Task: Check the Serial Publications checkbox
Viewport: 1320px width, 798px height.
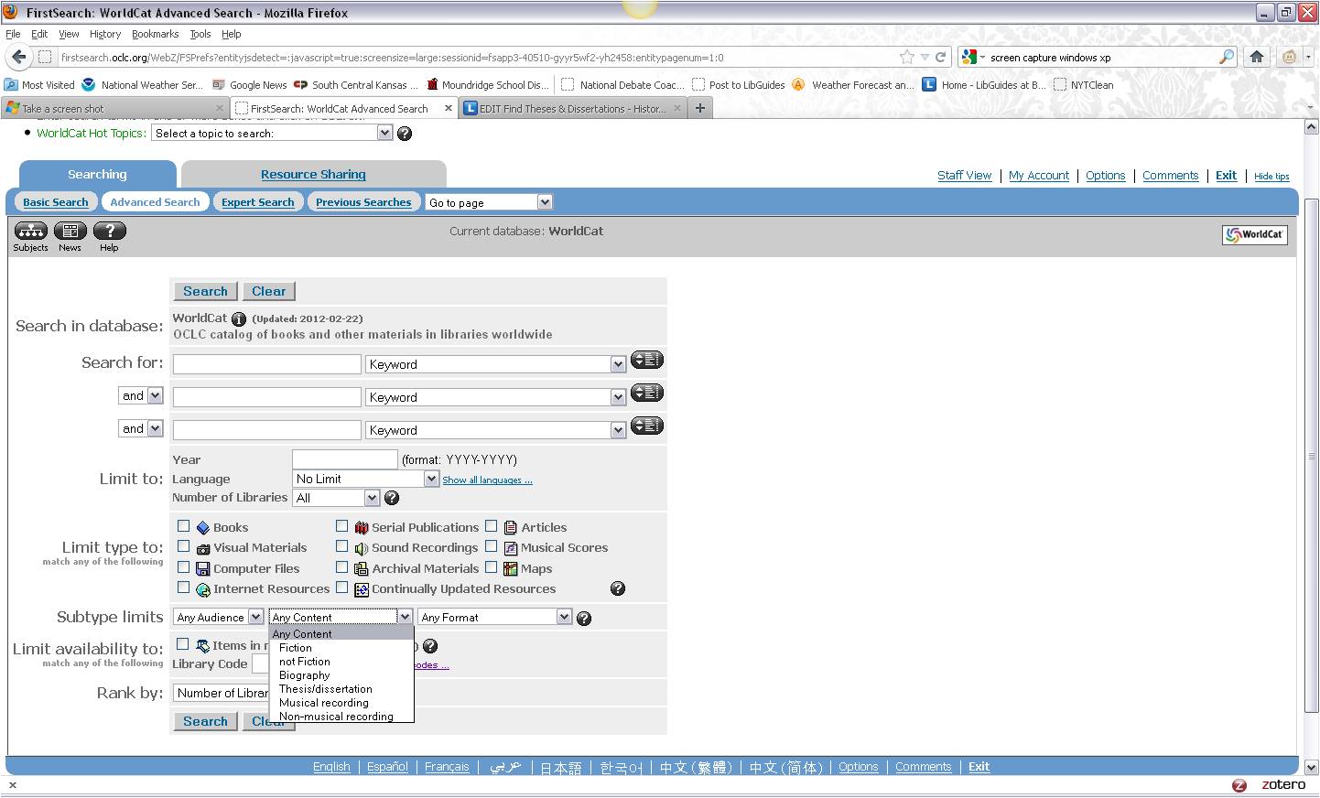Action: point(341,526)
